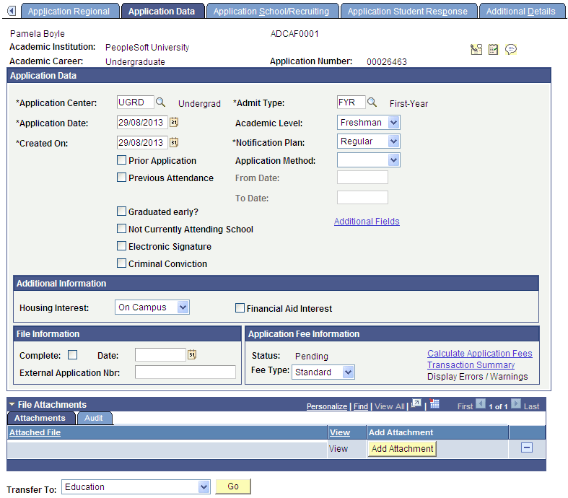Click the zoom popup icon in File Attachments
Screen dimensions: 568x498
[x=416, y=403]
